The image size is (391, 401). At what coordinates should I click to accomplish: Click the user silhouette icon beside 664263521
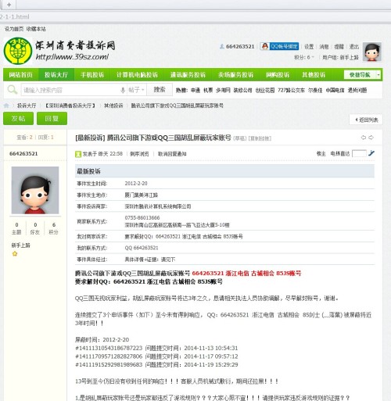click(222, 46)
